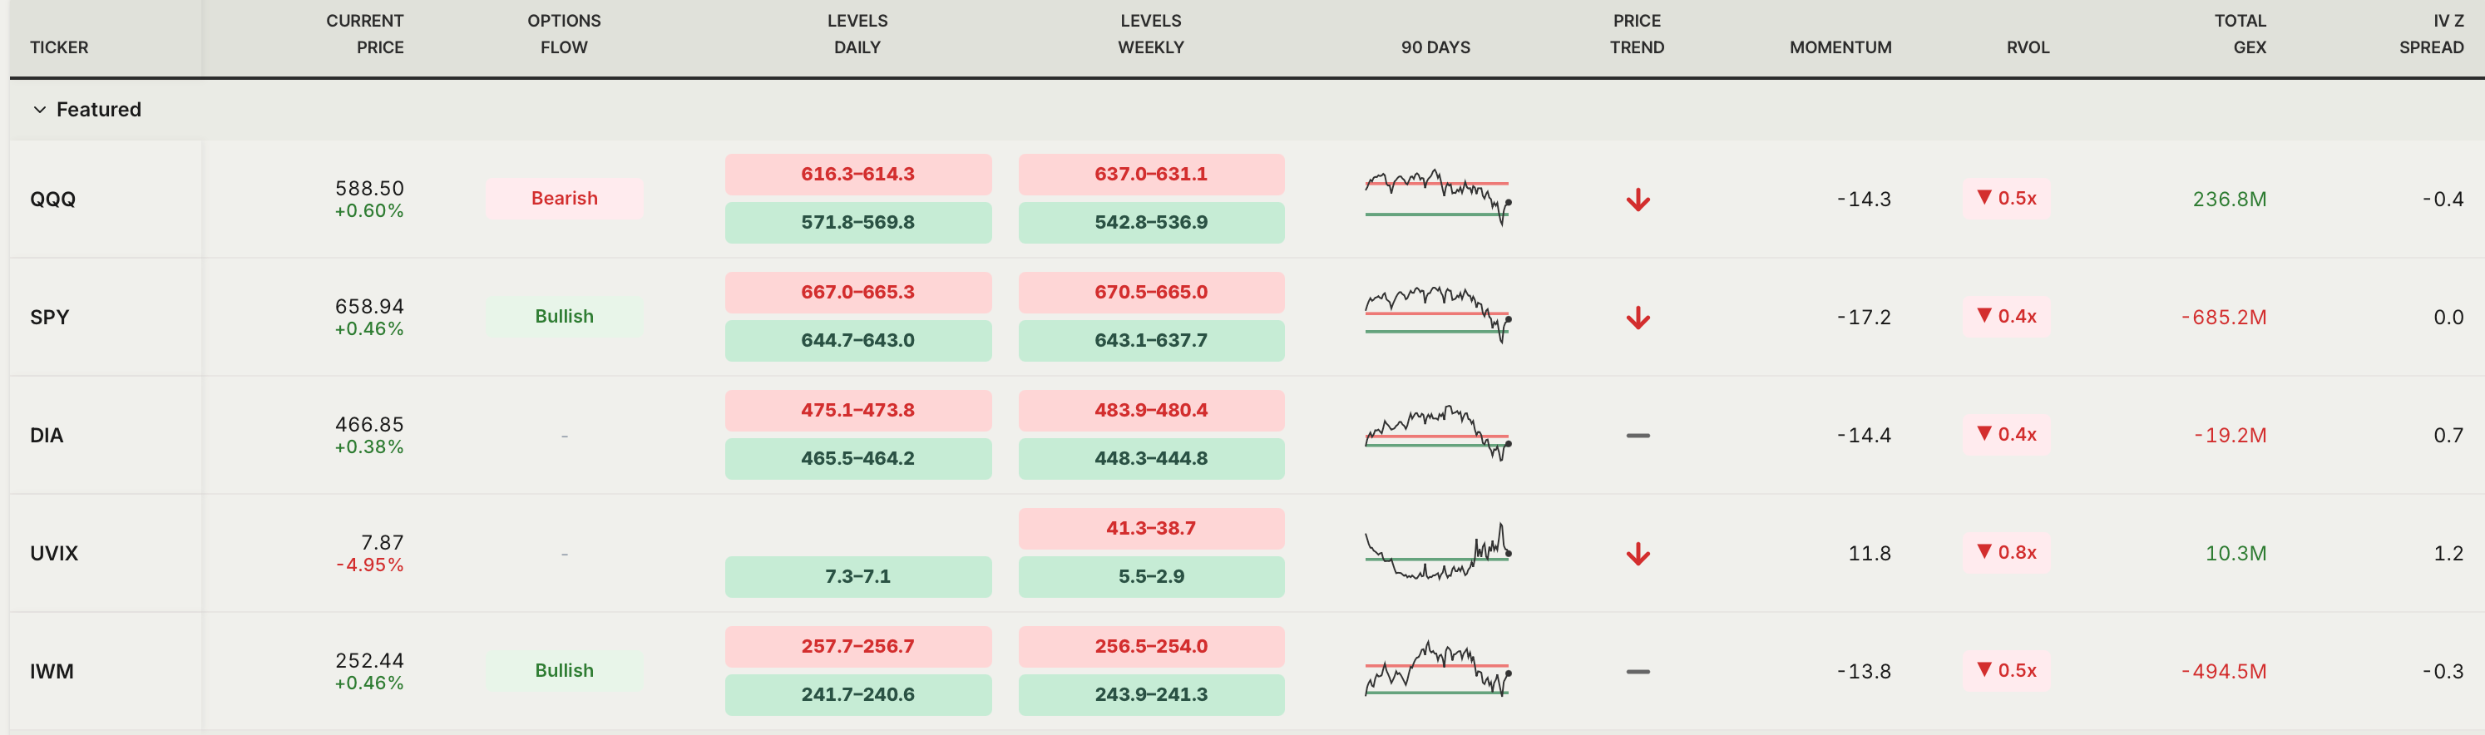The height and width of the screenshot is (735, 2485).
Task: Sort by the Momentum column header
Action: point(1840,47)
